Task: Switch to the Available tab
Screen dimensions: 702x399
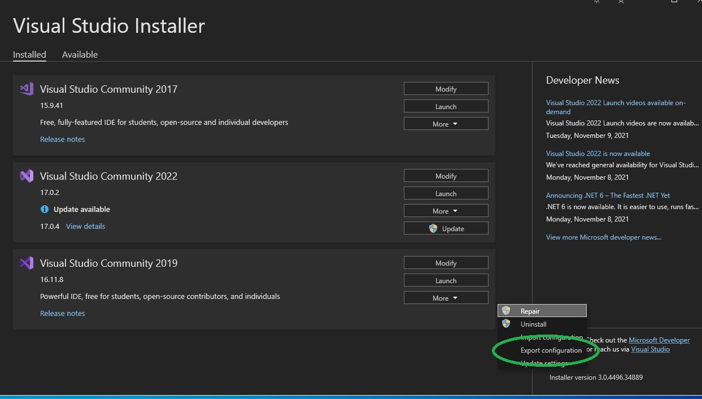Action: coord(80,54)
